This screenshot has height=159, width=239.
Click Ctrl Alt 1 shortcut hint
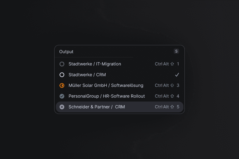tap(167, 64)
